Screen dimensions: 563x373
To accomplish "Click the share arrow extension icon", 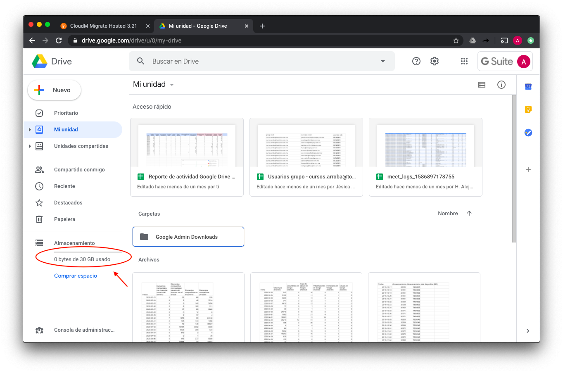I will (486, 40).
